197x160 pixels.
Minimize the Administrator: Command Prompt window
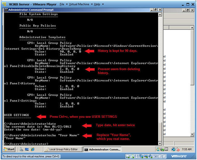[x=152, y=10]
